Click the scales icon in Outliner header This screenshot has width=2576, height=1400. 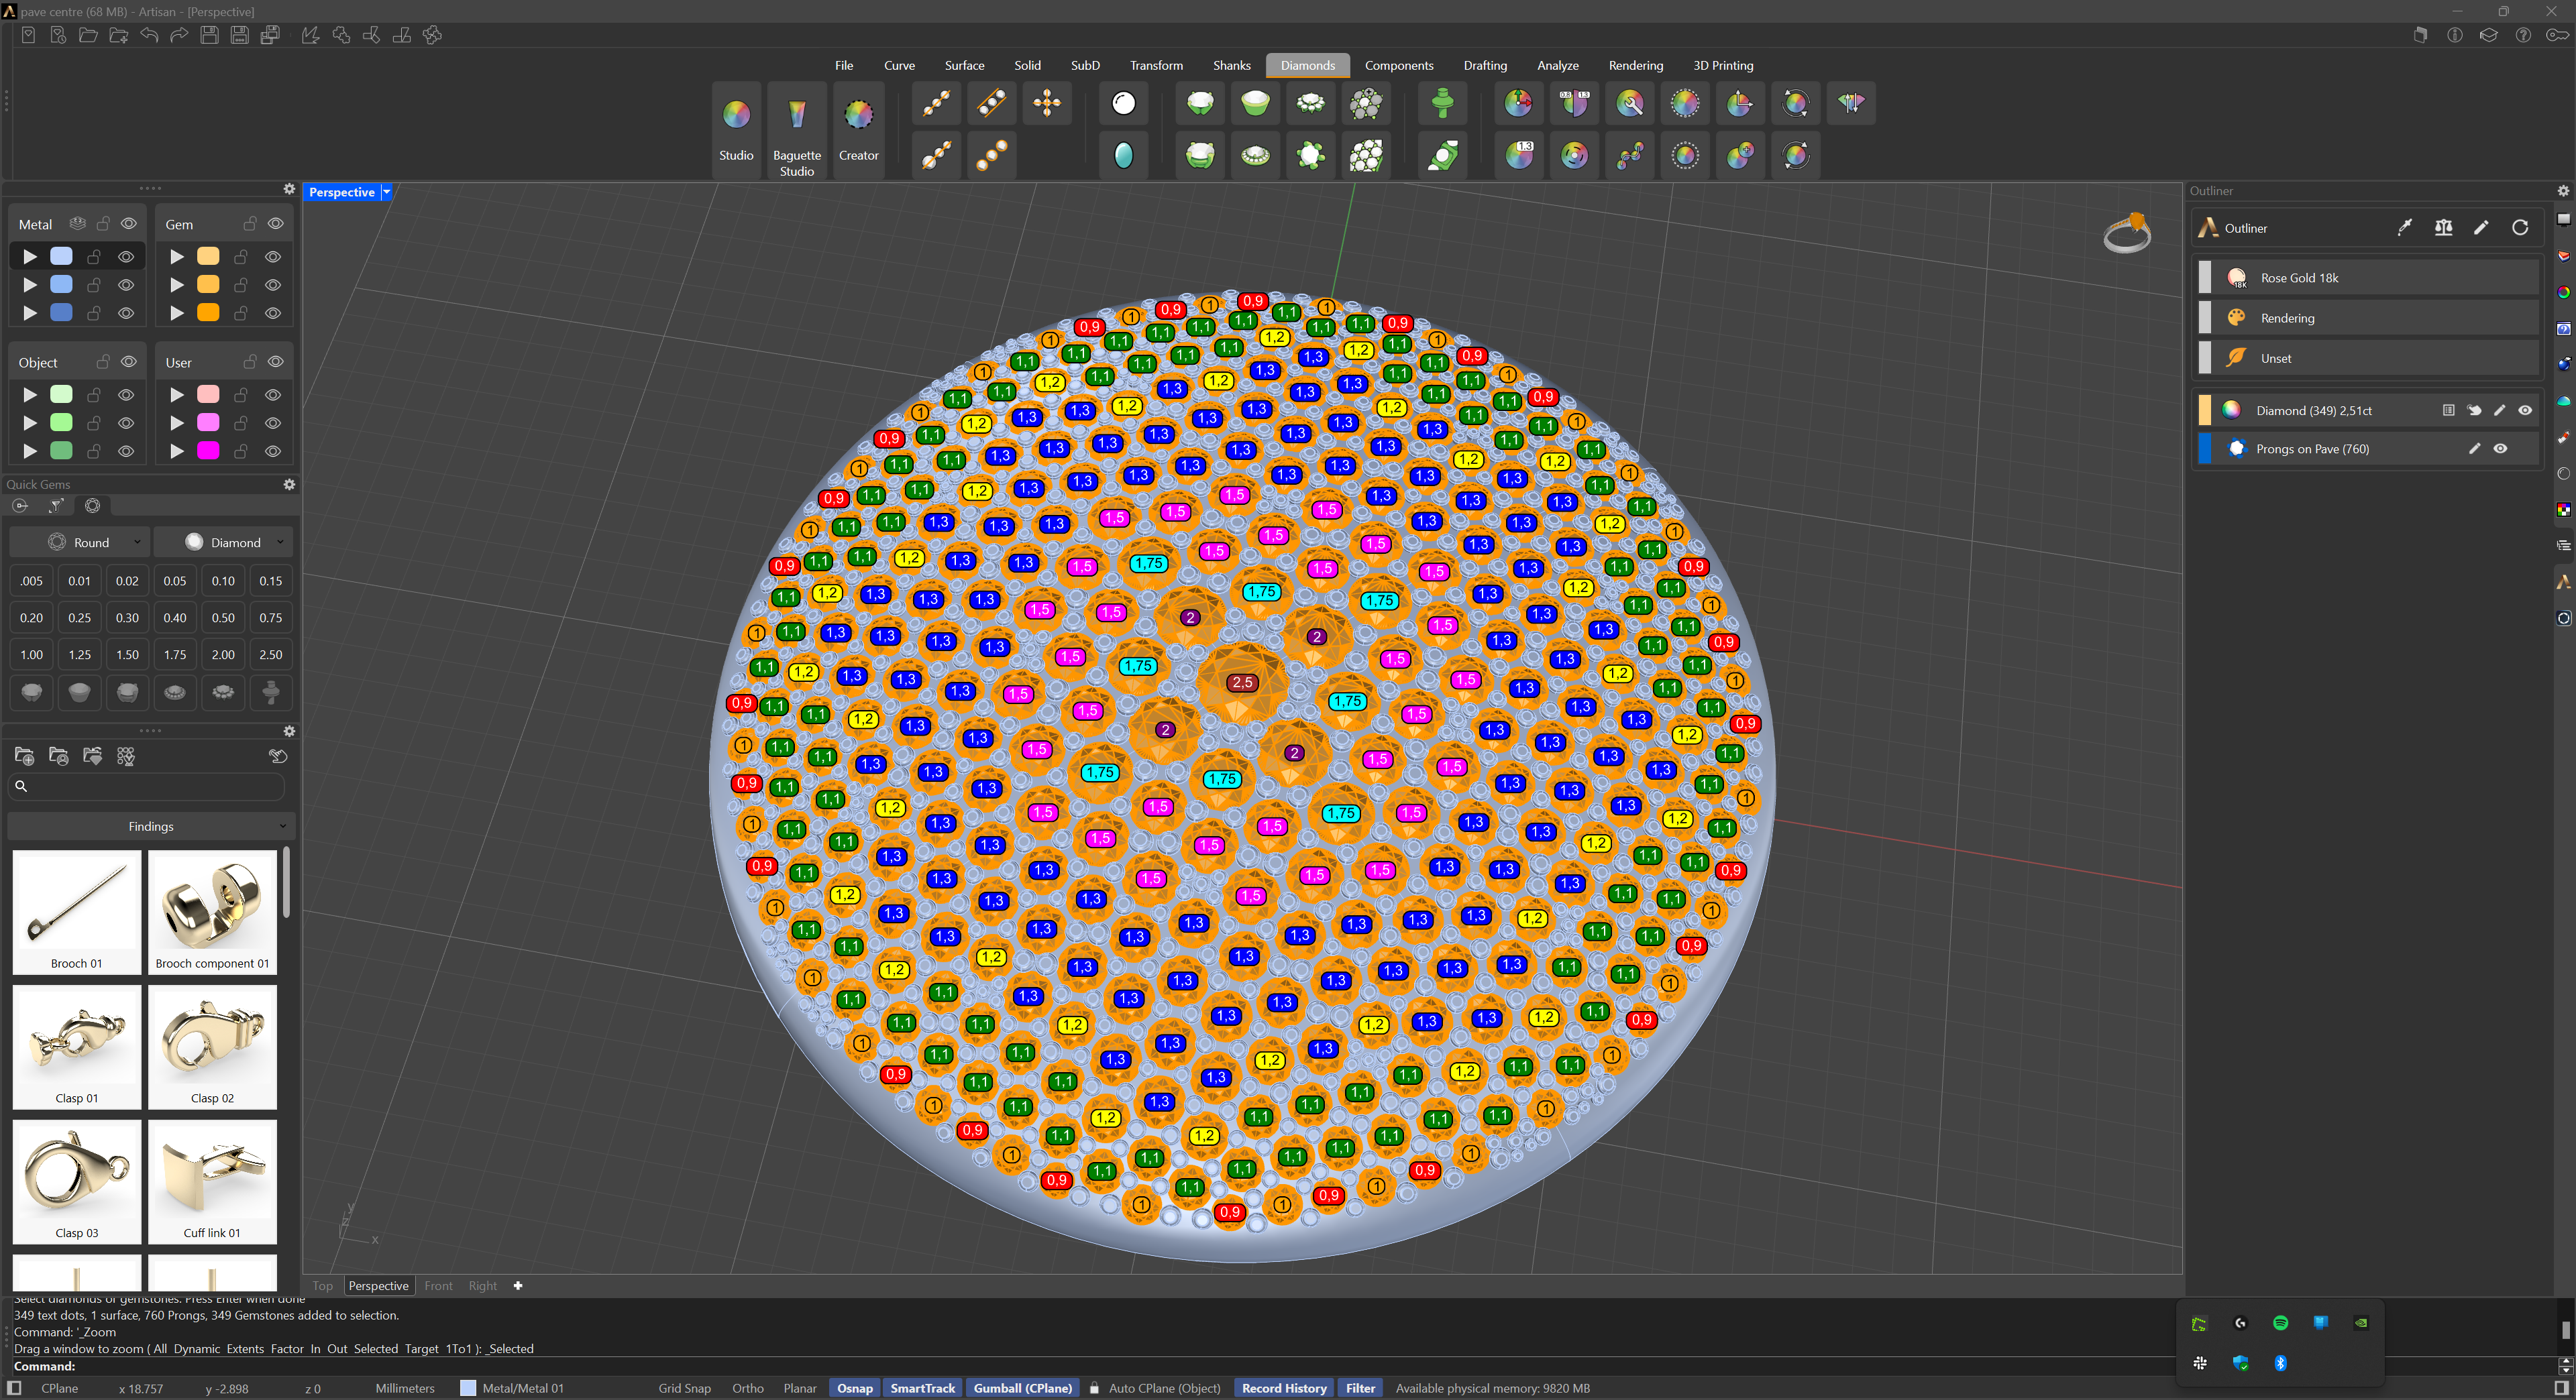pyautogui.click(x=2443, y=228)
